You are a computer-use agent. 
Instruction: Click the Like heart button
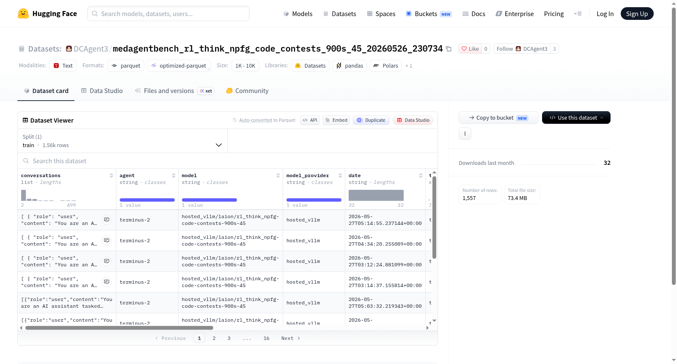coord(470,49)
